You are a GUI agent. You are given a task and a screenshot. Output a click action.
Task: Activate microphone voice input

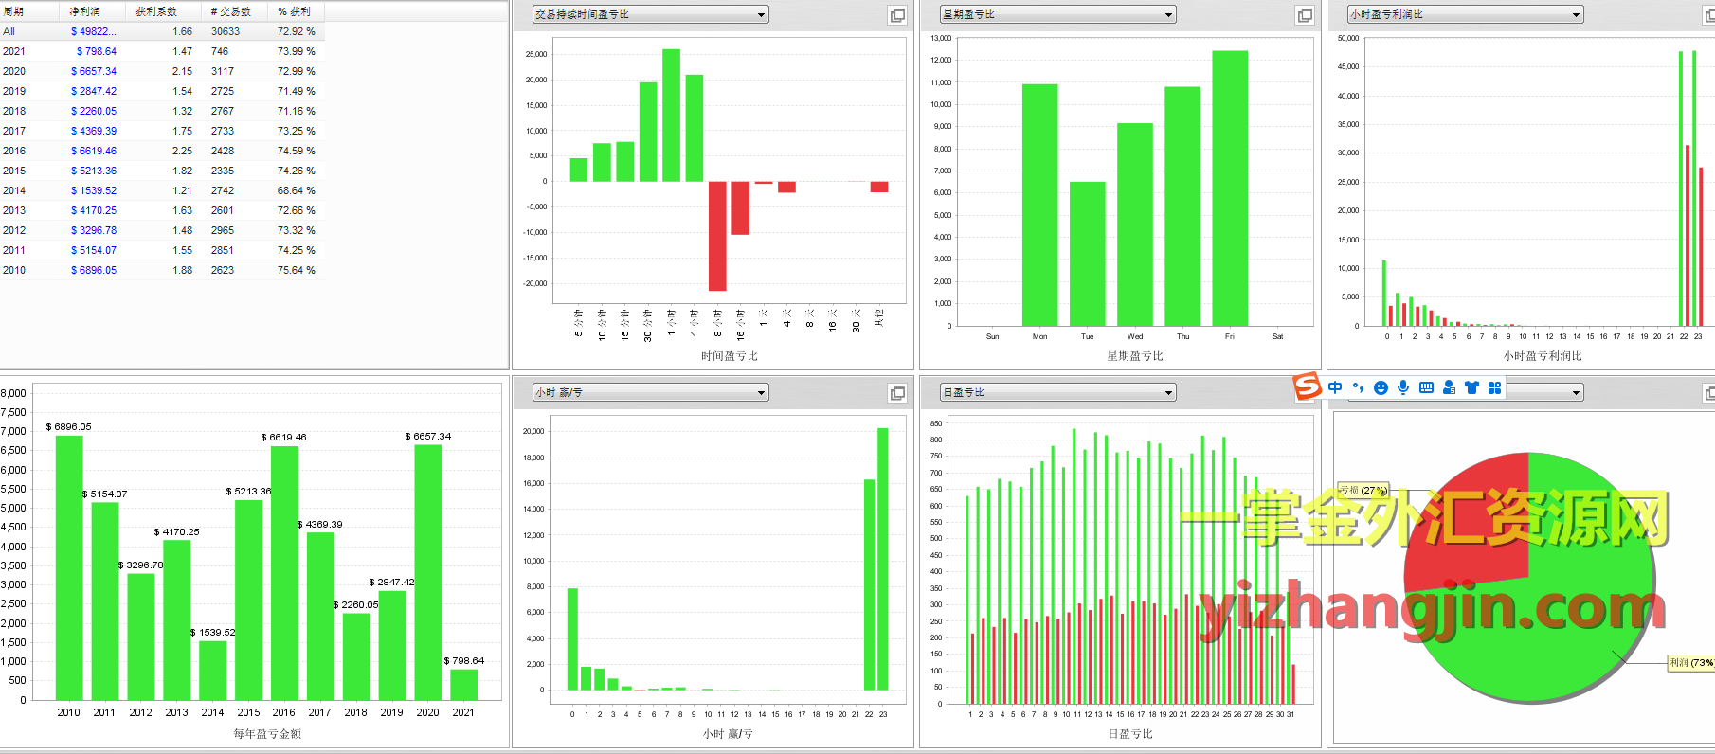[1403, 387]
